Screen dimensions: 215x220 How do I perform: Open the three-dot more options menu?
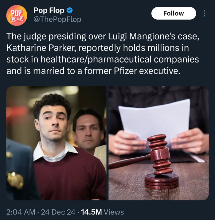click(x=205, y=13)
